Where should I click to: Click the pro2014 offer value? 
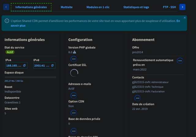coord(138,52)
